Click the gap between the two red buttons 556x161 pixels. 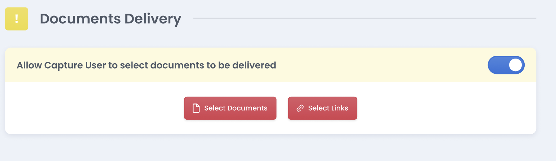click(x=282, y=108)
